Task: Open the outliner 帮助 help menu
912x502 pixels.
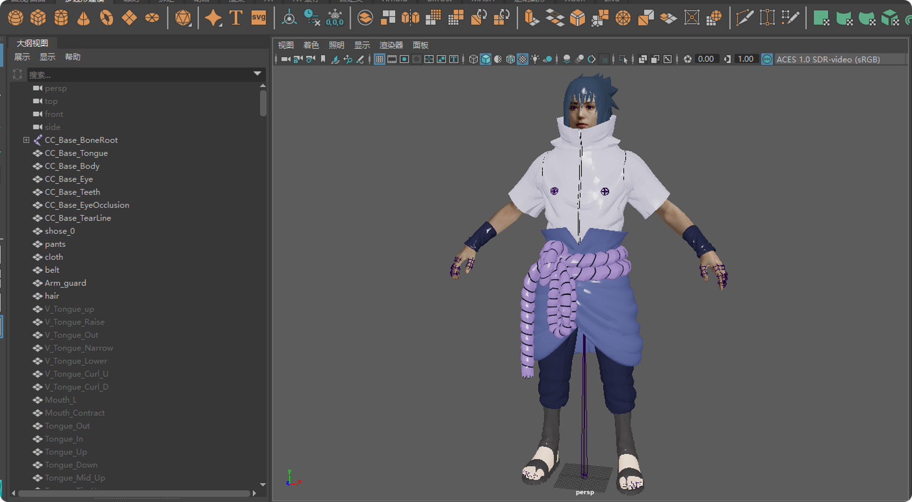Action: point(73,57)
